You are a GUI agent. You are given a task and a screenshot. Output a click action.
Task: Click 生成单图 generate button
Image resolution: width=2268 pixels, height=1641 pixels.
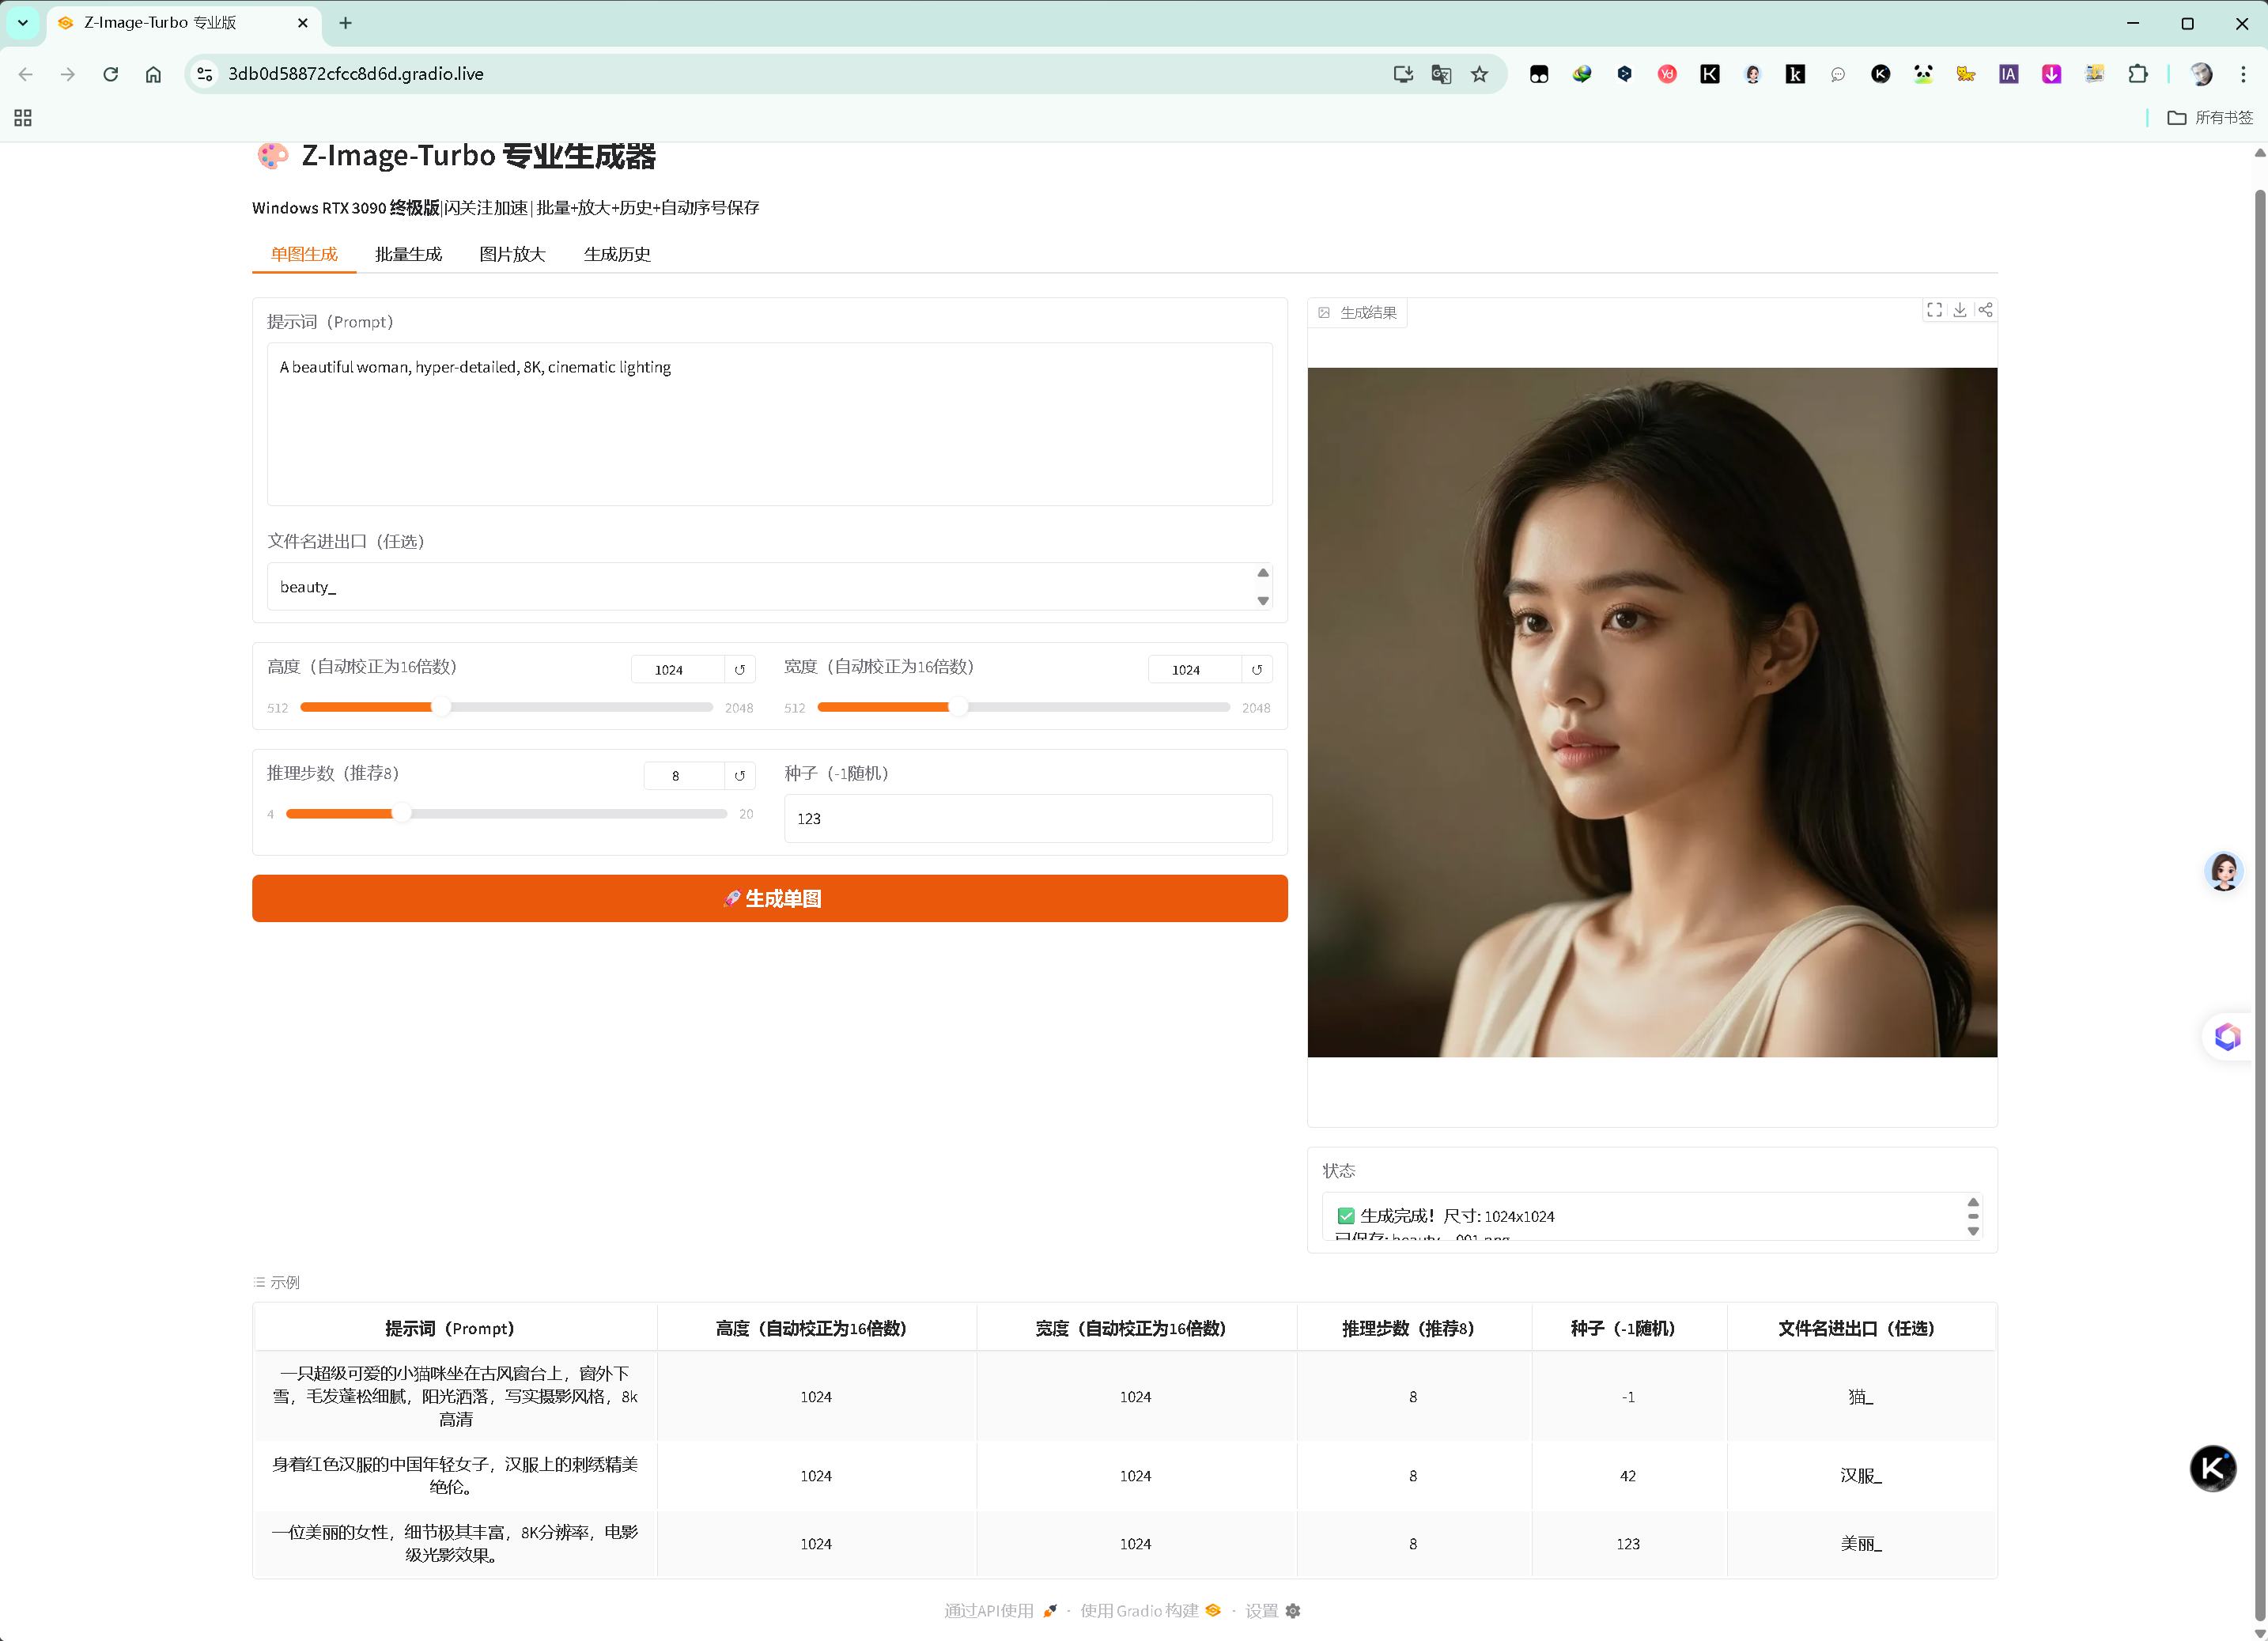[769, 898]
